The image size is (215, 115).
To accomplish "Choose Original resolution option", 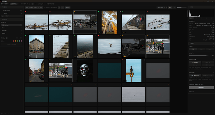I will point(195,62).
